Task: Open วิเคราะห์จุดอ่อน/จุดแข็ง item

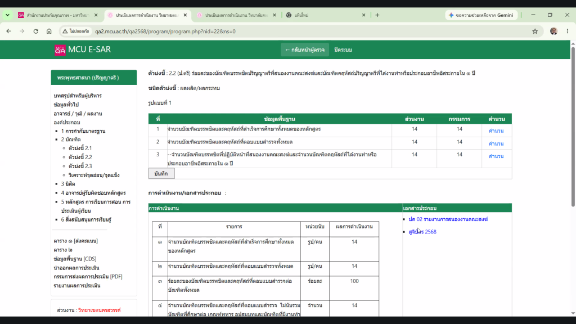Action: pyautogui.click(x=94, y=175)
